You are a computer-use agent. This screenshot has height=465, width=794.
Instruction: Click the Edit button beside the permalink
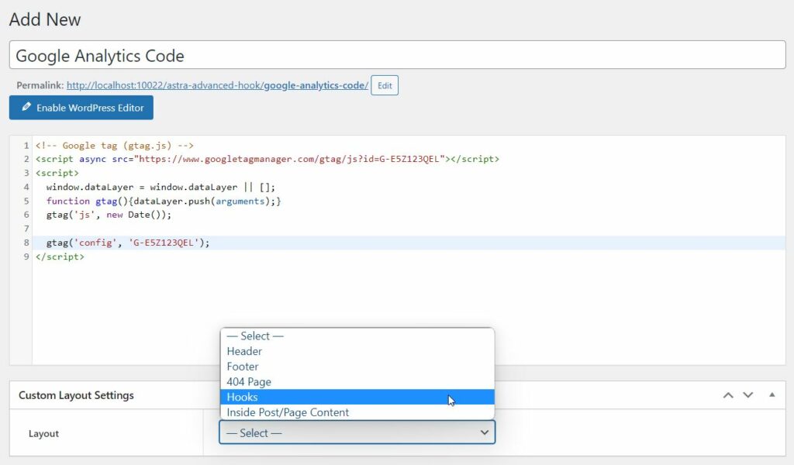click(384, 85)
